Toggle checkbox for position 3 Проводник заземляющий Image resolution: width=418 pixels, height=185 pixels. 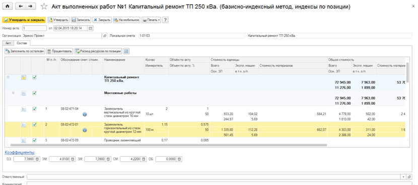(34, 140)
